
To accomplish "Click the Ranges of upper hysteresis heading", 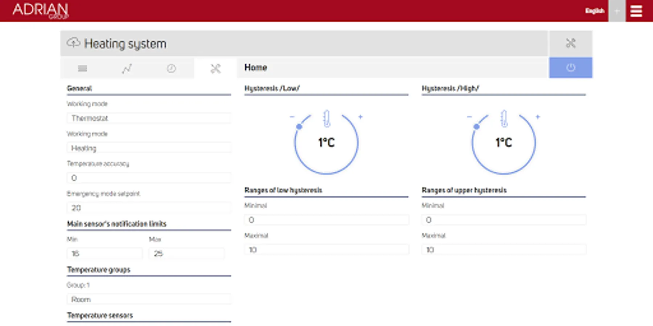I will pos(464,190).
